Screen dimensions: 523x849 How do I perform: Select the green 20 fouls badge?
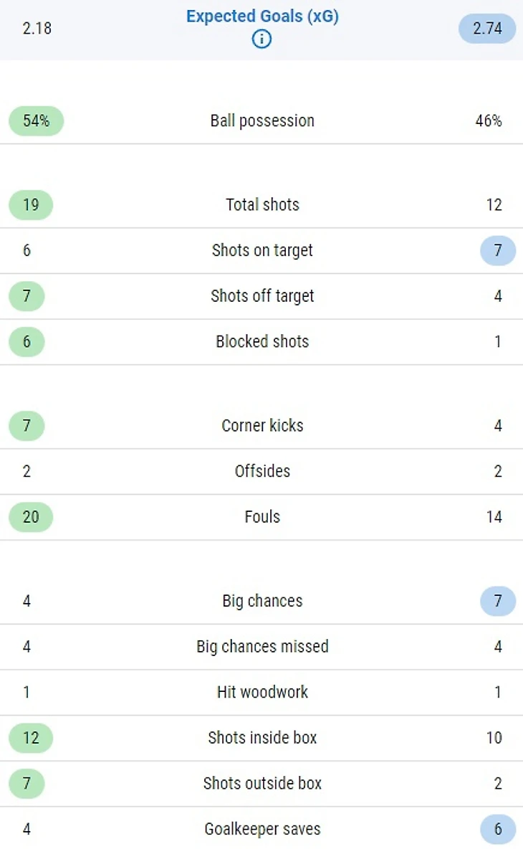(31, 517)
